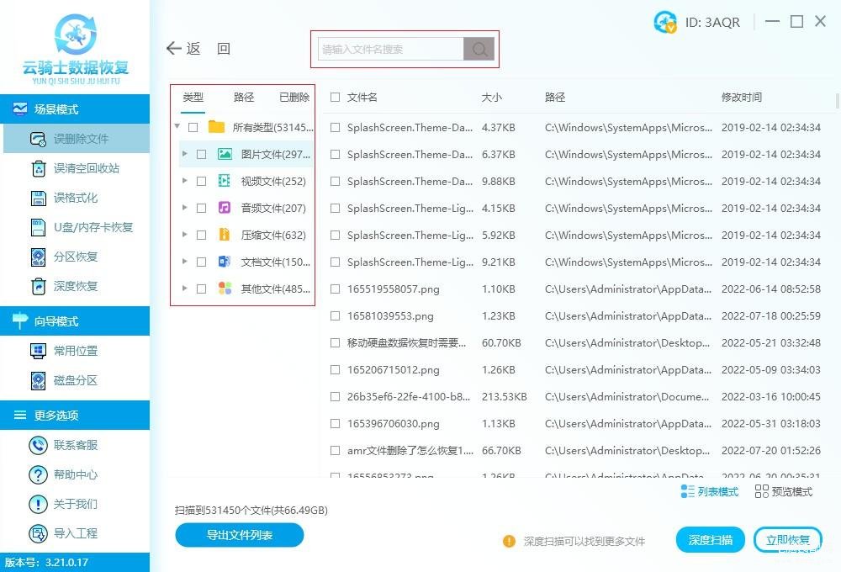This screenshot has height=572, width=841.
Task: Tick checkbox for 165519558057.png
Action: tap(336, 289)
